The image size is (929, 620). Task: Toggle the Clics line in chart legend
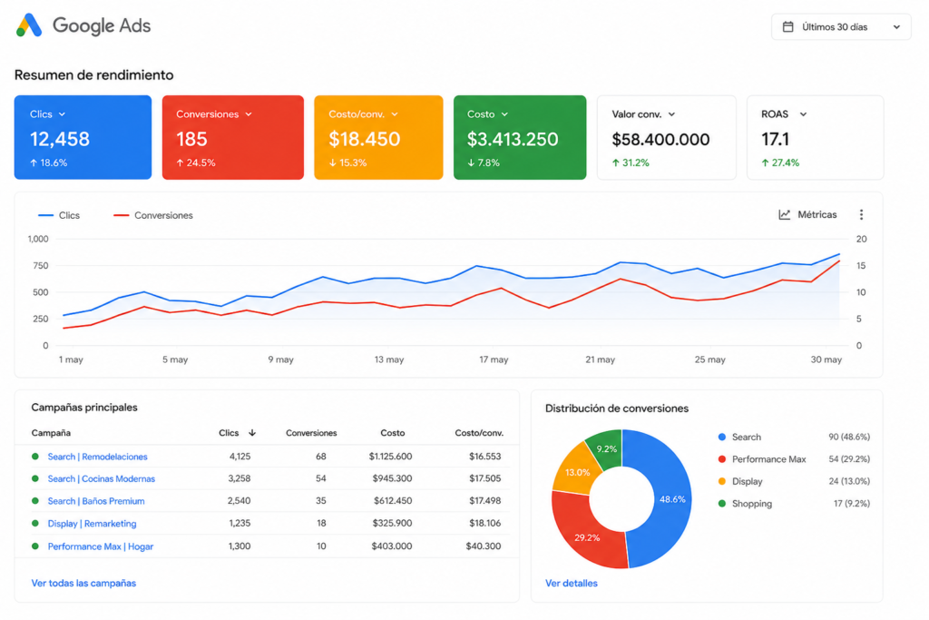pyautogui.click(x=59, y=215)
